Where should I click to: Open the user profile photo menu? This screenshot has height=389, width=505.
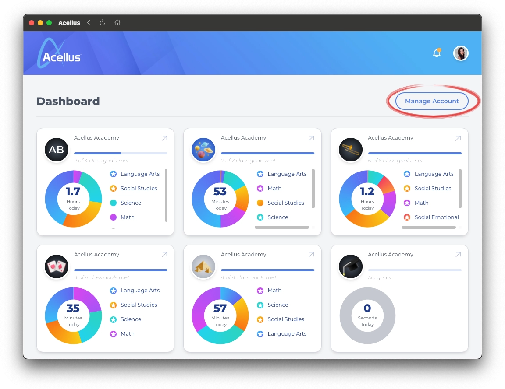tap(461, 53)
